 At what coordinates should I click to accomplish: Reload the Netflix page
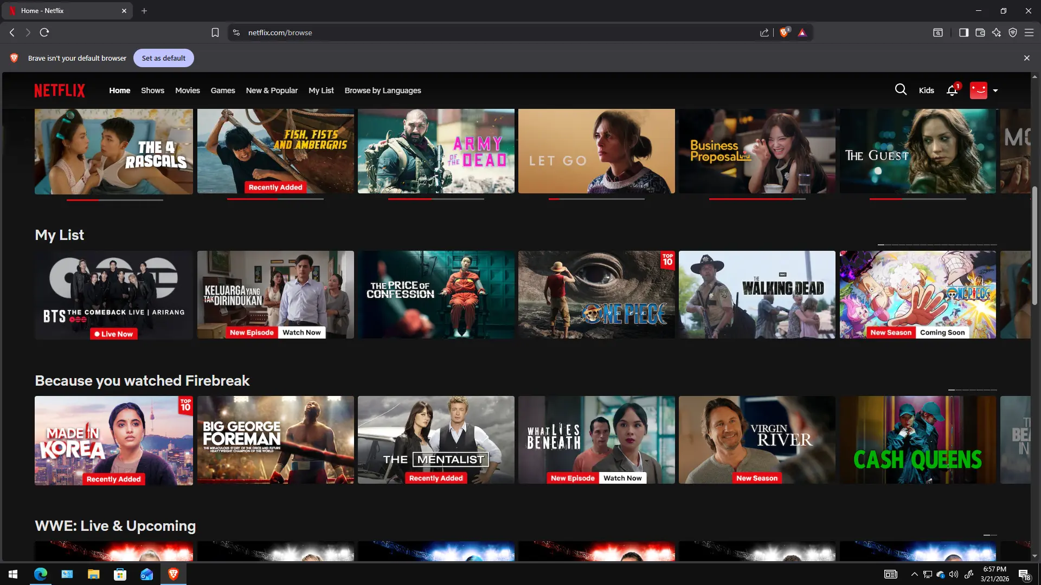tap(44, 32)
